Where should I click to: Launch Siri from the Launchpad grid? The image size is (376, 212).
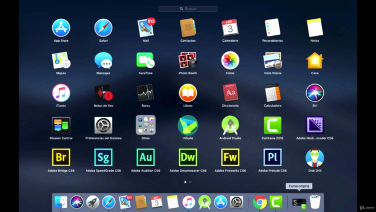click(315, 93)
